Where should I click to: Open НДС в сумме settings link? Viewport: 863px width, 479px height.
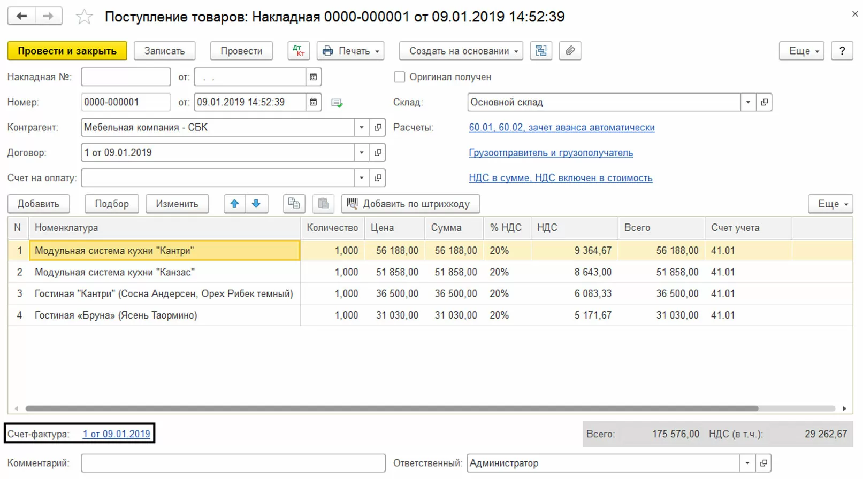[x=560, y=178]
